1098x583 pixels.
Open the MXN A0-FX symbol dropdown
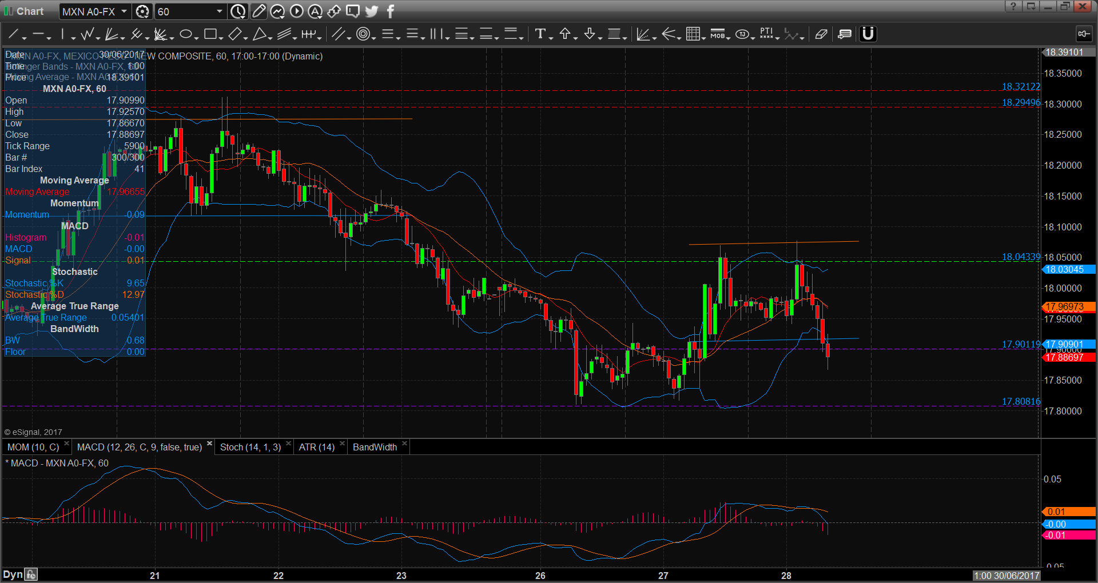click(x=124, y=11)
